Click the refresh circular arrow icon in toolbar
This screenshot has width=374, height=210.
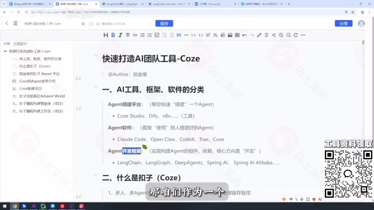tap(296, 35)
